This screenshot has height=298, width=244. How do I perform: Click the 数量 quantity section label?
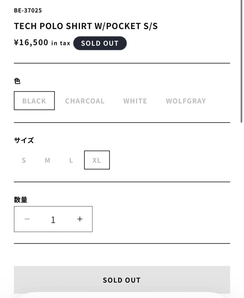[x=21, y=200]
